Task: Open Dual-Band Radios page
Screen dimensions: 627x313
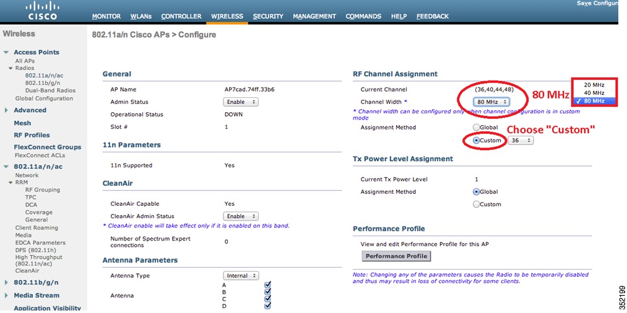Action: (50, 90)
